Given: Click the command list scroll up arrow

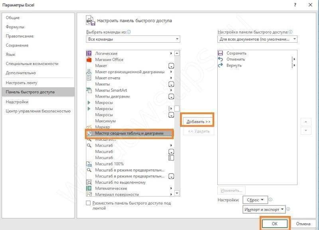Looking at the screenshot, I should 177,53.
